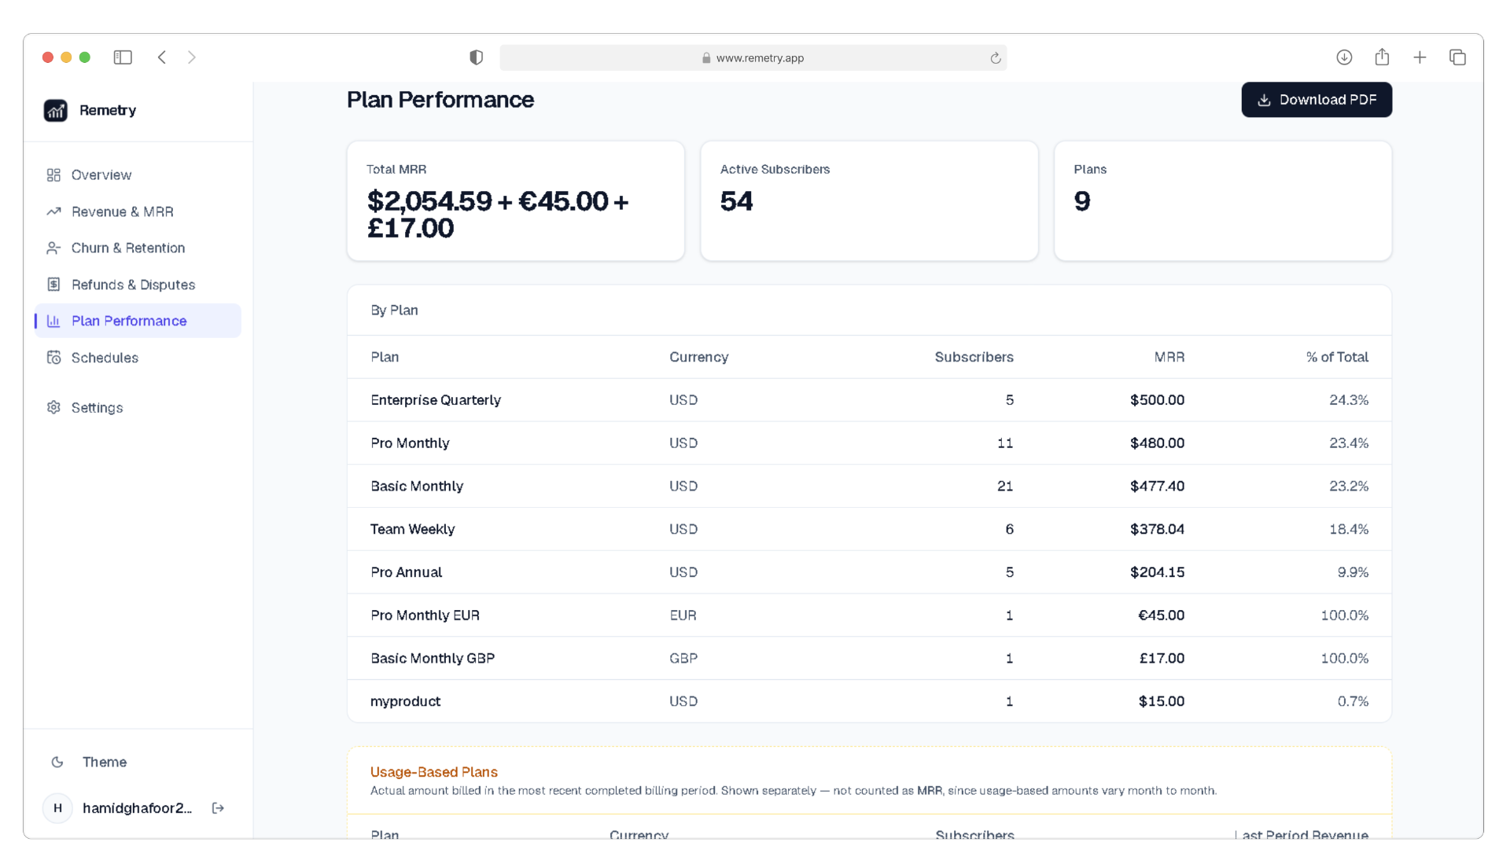Click the Total MRR card value
This screenshot has height=849, width=1510.
[x=498, y=215]
